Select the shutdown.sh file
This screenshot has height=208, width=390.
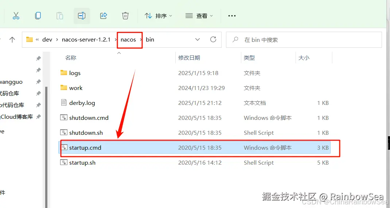coord(195,133)
